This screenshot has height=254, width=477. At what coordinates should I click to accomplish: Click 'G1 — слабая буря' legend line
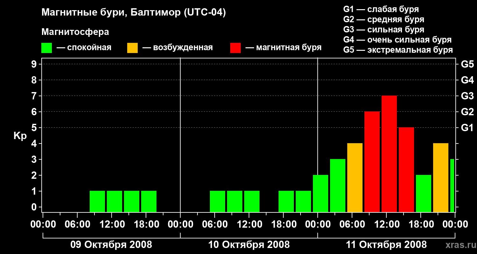381,9
